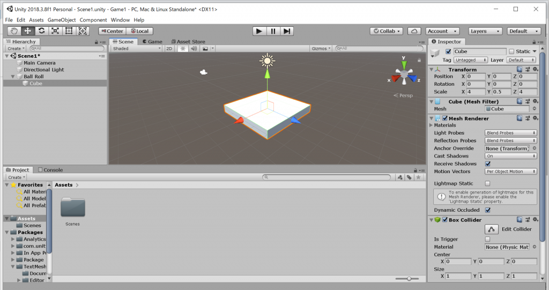Image resolution: width=549 pixels, height=290 pixels.
Task: Click Hierarchy Create button
Action: tap(16, 49)
